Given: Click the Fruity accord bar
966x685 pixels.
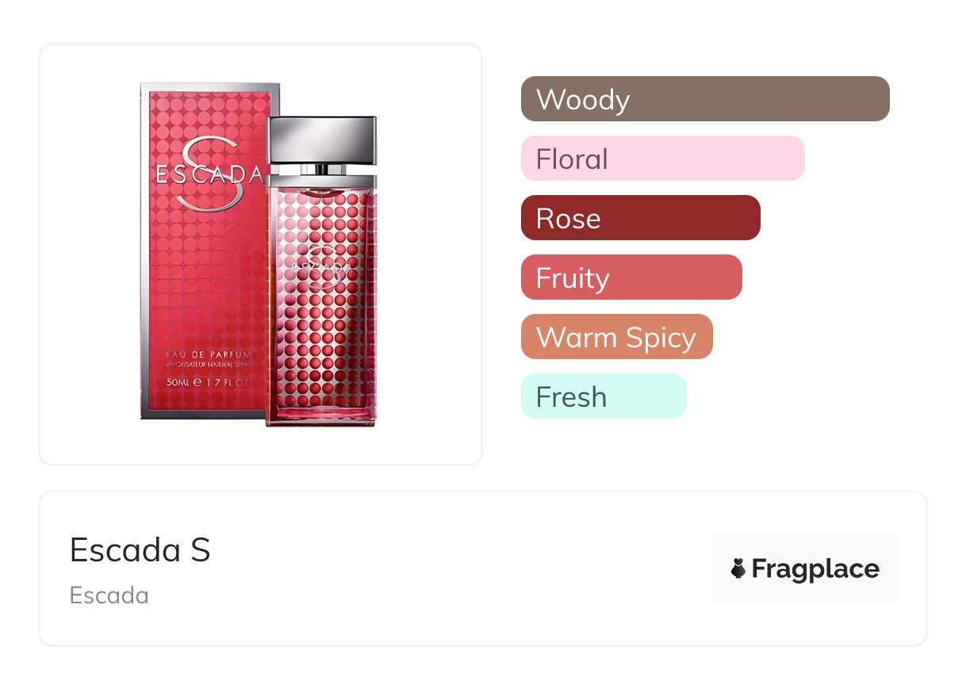Looking at the screenshot, I should click(631, 277).
